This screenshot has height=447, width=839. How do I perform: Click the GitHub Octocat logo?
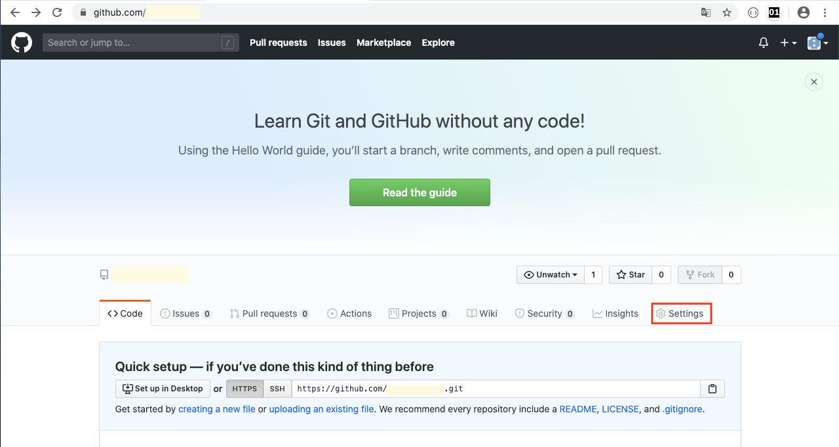(x=22, y=43)
